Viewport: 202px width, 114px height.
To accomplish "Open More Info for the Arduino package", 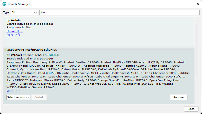I will click(13, 35).
